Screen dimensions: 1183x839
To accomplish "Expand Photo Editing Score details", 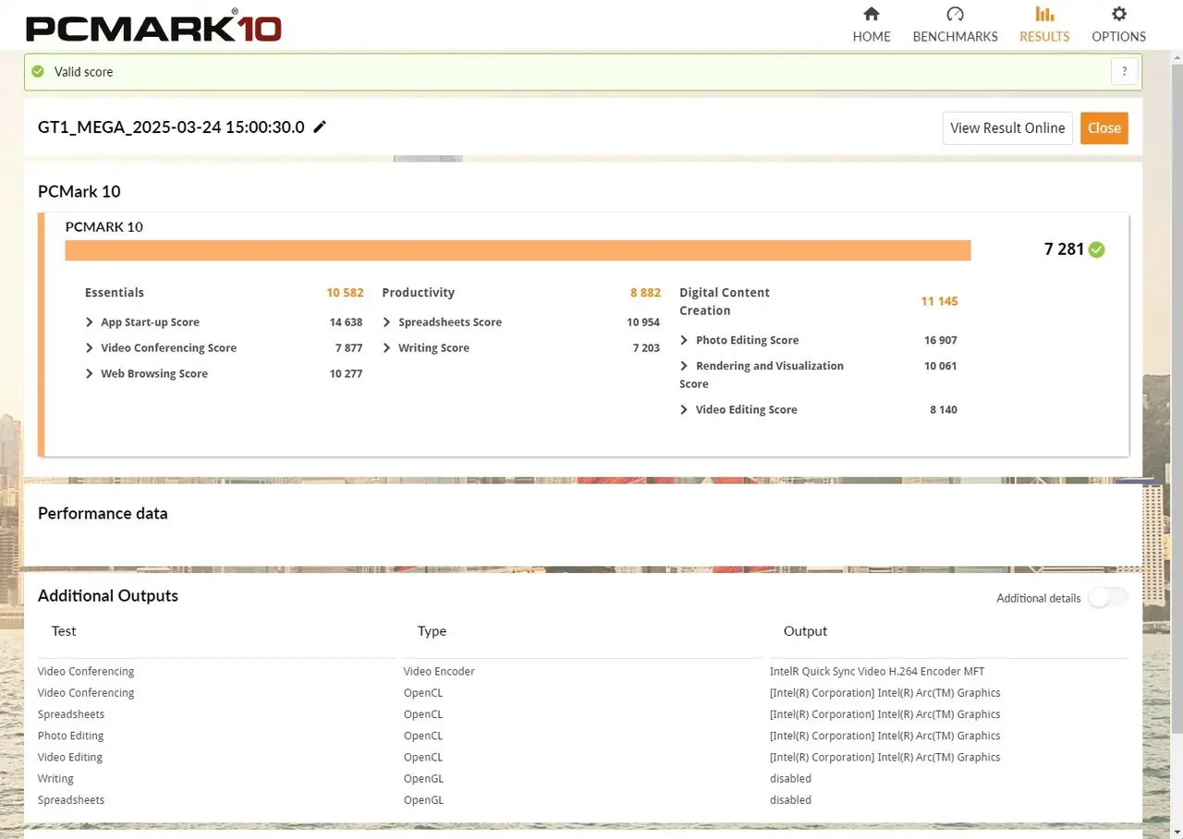I will click(x=684, y=340).
